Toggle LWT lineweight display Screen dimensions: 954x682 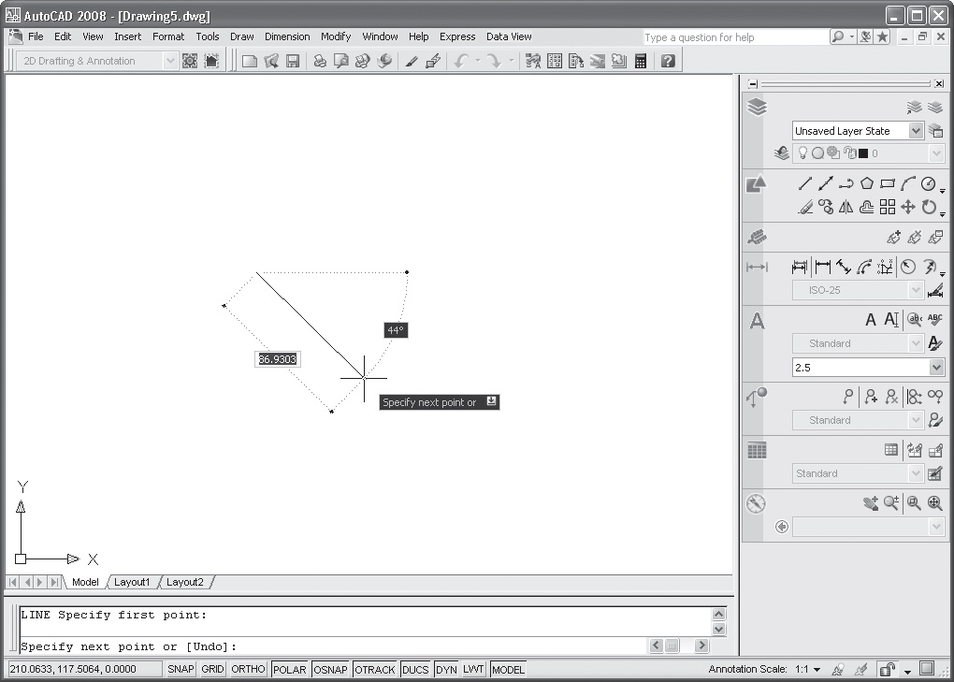tap(473, 669)
